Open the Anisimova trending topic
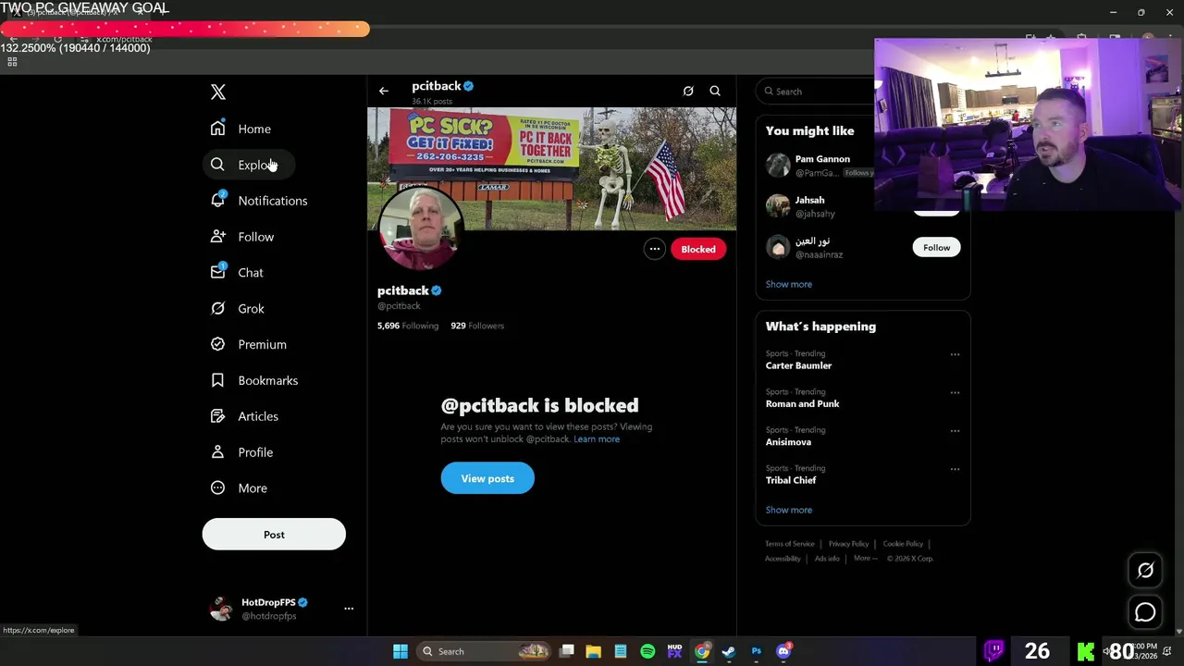This screenshot has width=1184, height=666. pyautogui.click(x=788, y=442)
